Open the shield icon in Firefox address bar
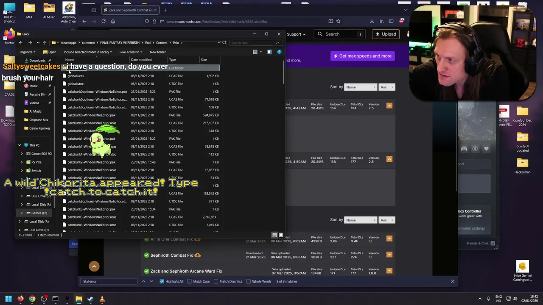The width and height of the screenshot is (543, 305). point(147,21)
